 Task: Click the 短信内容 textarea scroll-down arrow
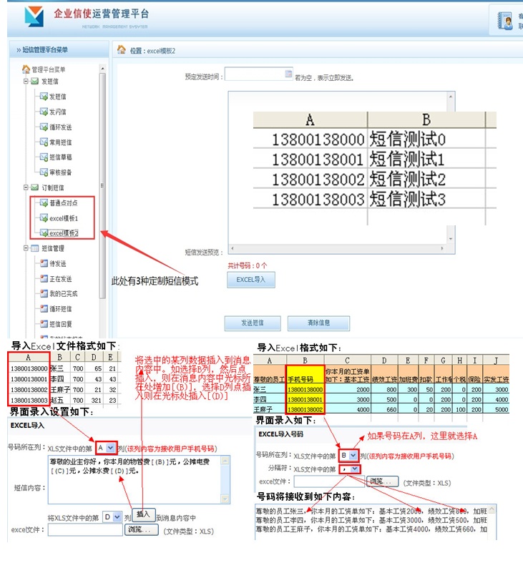tap(225, 499)
